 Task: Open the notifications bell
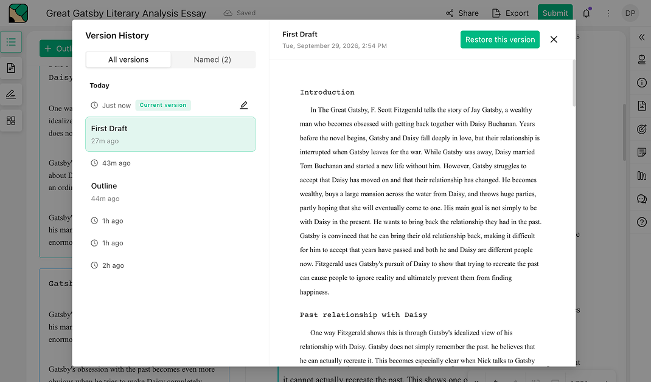(587, 13)
